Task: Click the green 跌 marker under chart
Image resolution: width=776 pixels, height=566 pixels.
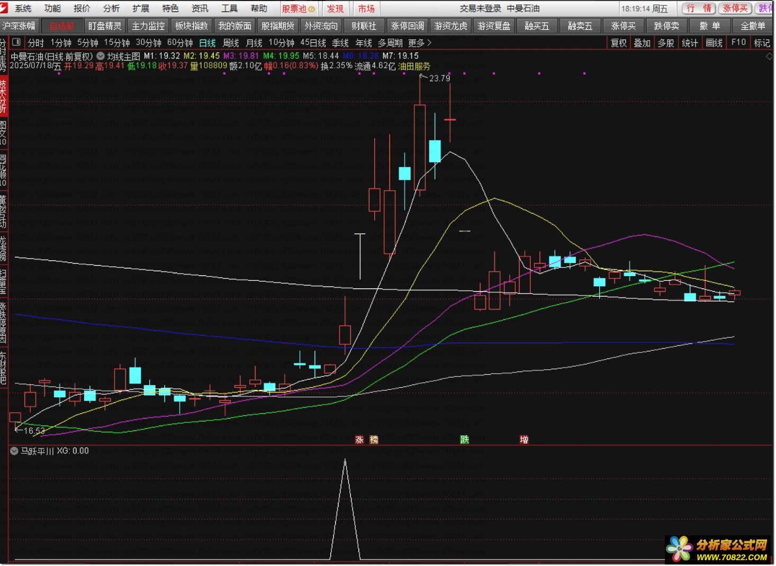Action: click(x=465, y=440)
